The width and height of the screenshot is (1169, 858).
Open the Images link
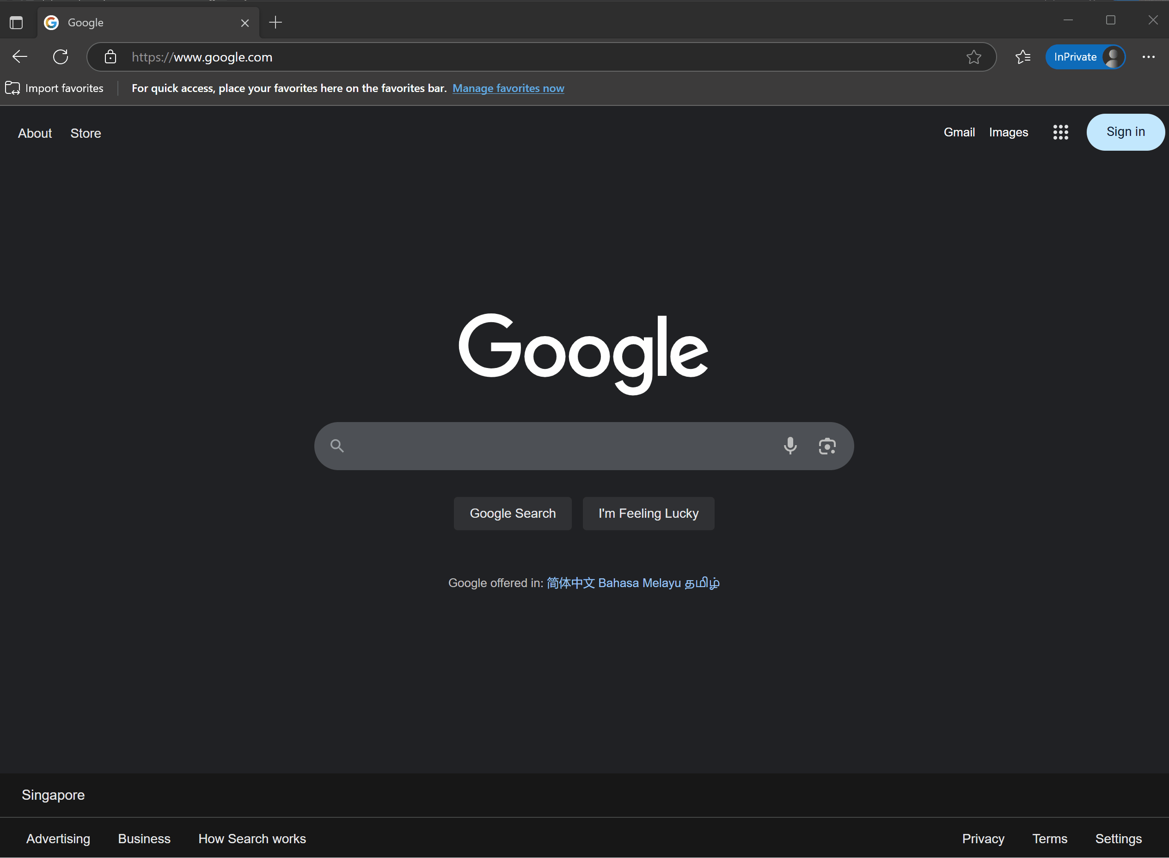[x=1008, y=132]
